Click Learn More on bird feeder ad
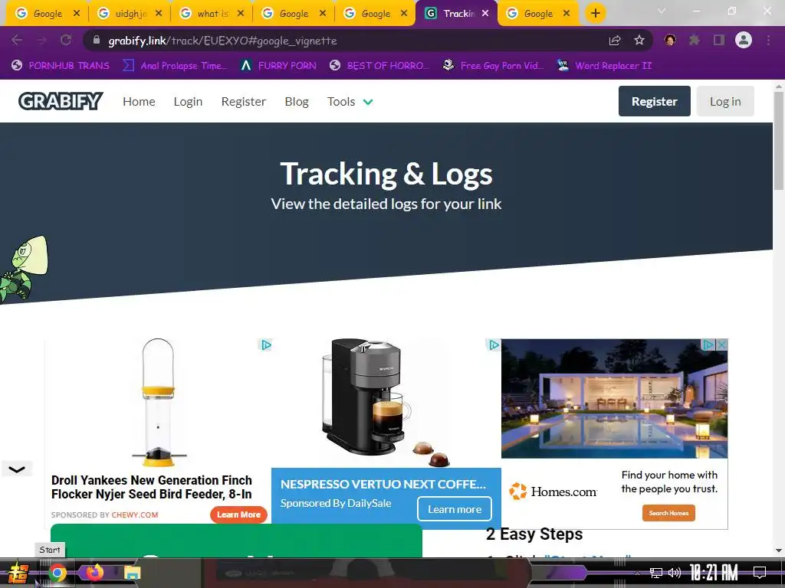Viewport: 785px width, 588px height. click(x=239, y=514)
